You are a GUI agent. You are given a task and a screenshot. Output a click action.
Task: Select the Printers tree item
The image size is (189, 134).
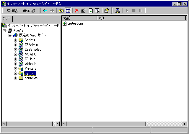pos(30,68)
